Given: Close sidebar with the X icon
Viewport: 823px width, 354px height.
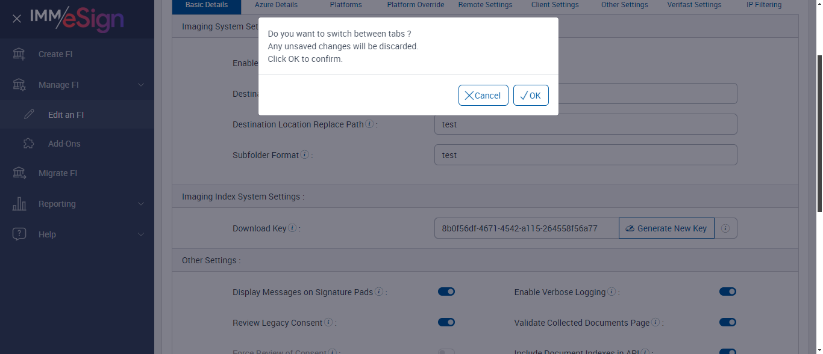Looking at the screenshot, I should pos(17,19).
